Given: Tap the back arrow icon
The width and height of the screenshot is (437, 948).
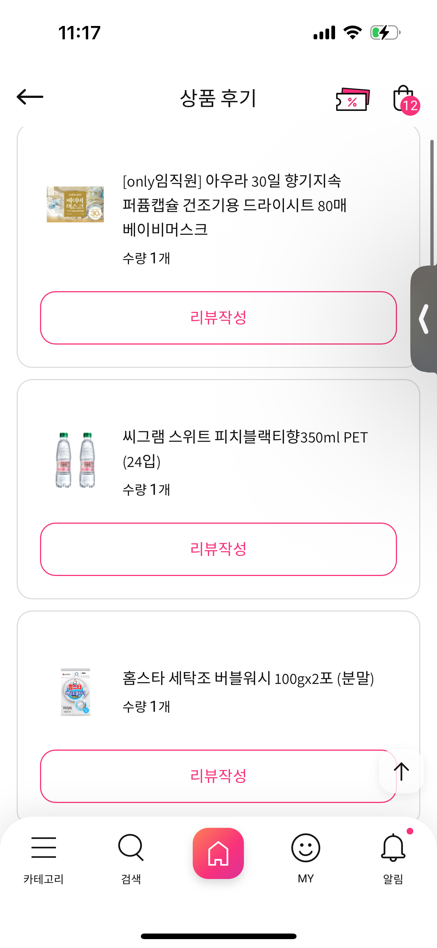Looking at the screenshot, I should (x=30, y=97).
